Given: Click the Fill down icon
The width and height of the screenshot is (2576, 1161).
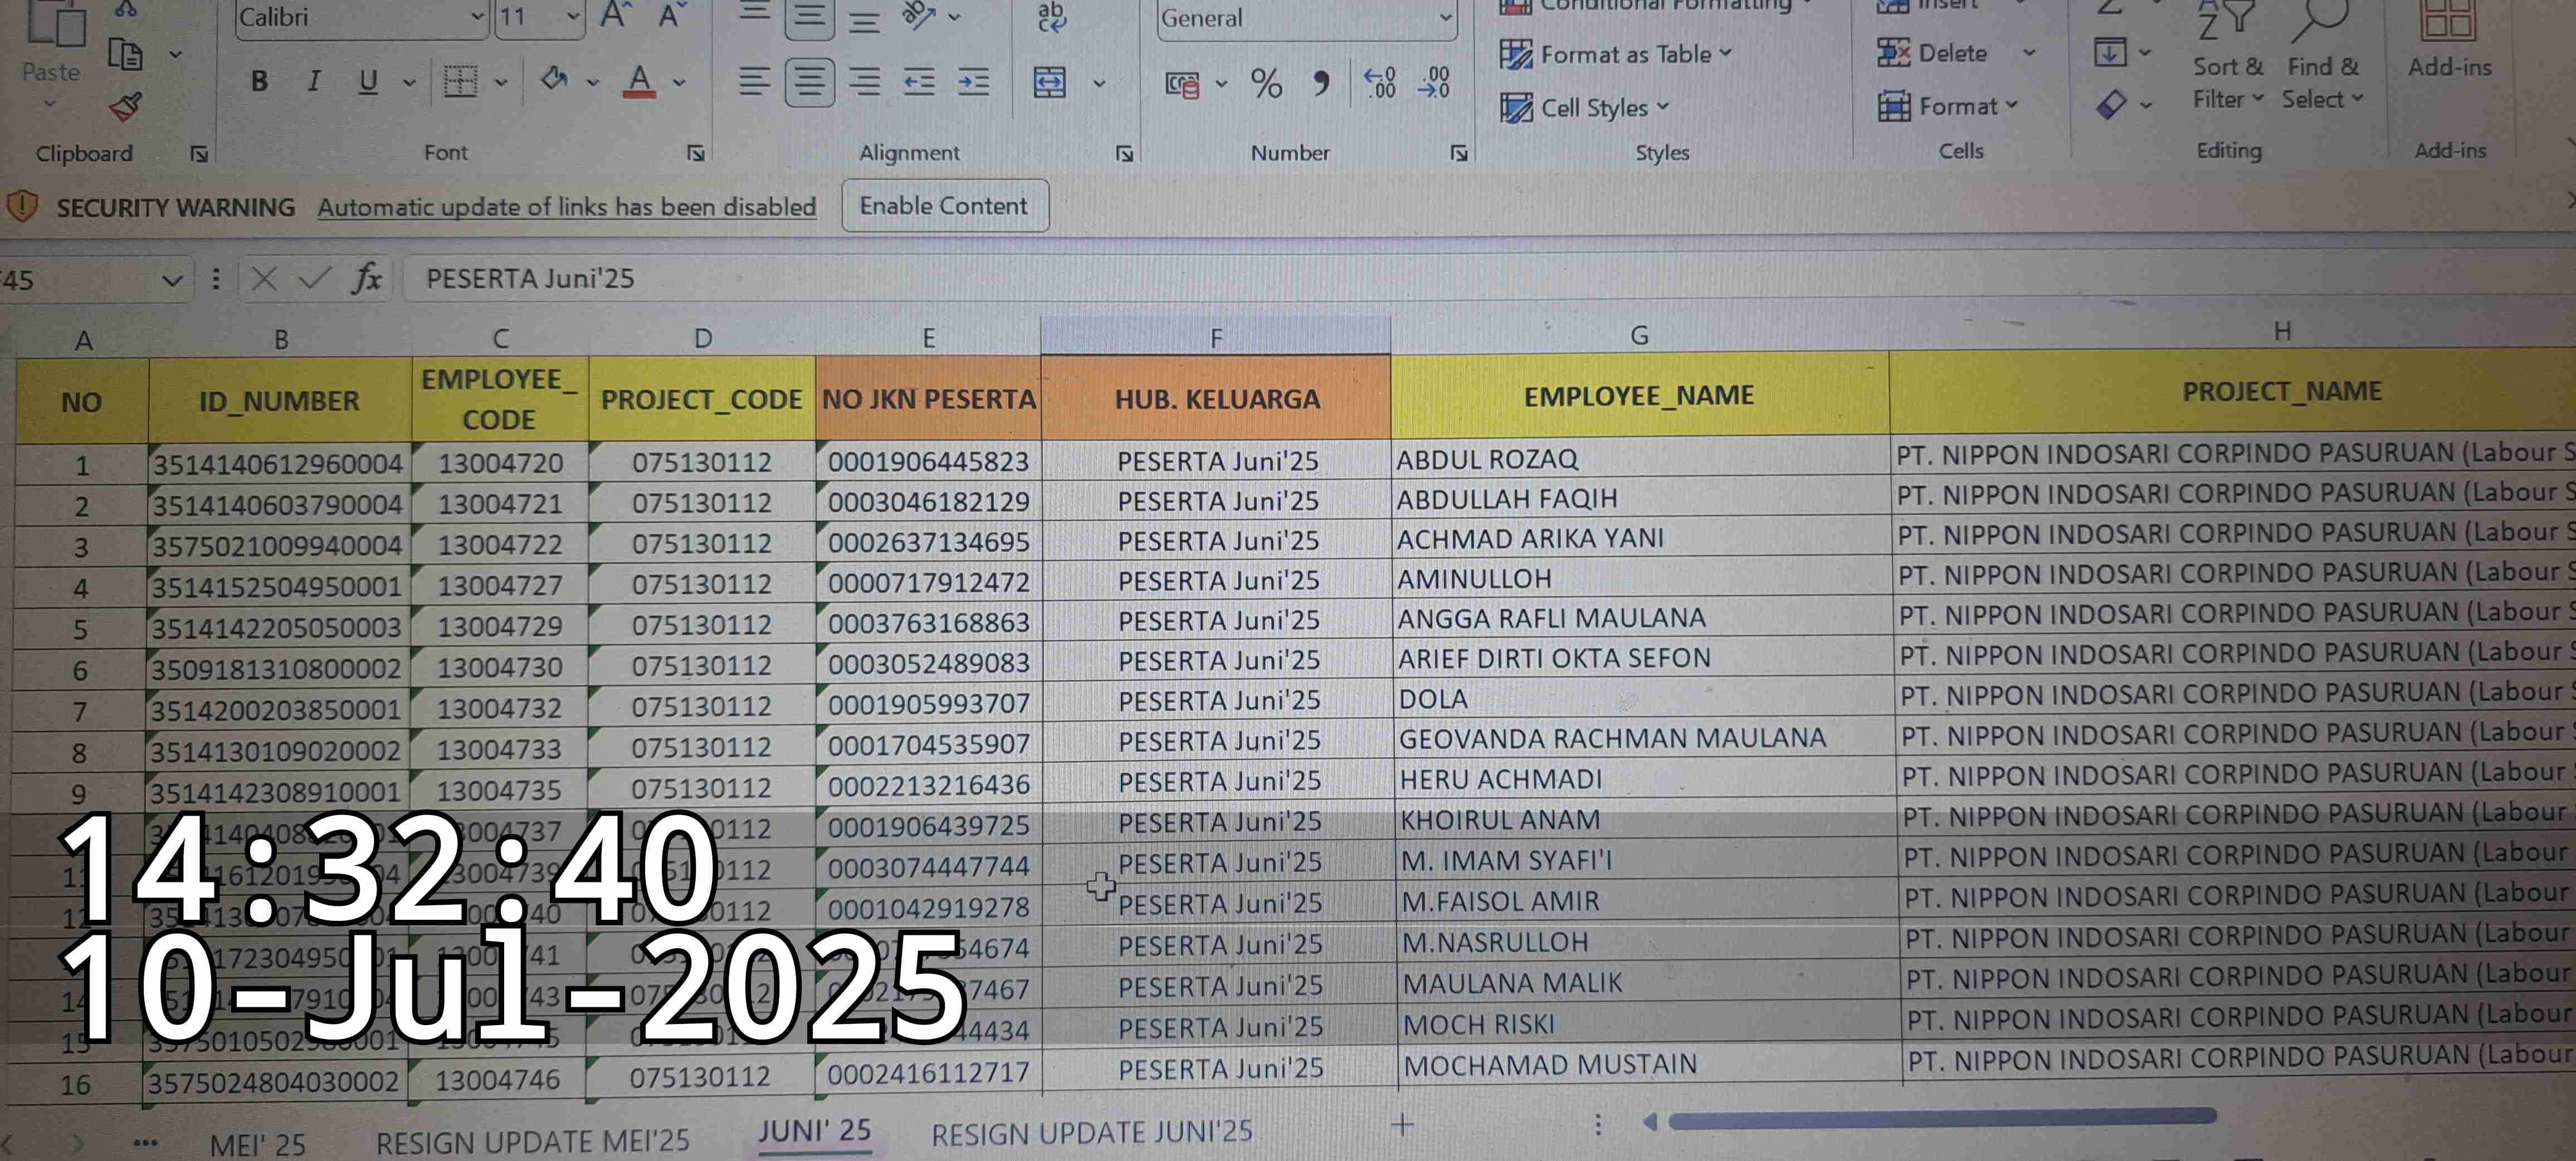Looking at the screenshot, I should click(2110, 52).
